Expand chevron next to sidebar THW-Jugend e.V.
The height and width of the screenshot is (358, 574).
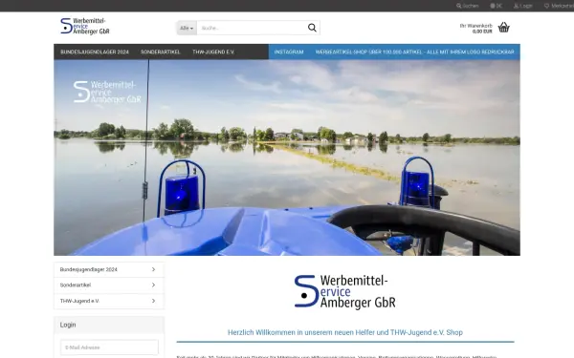pos(153,301)
